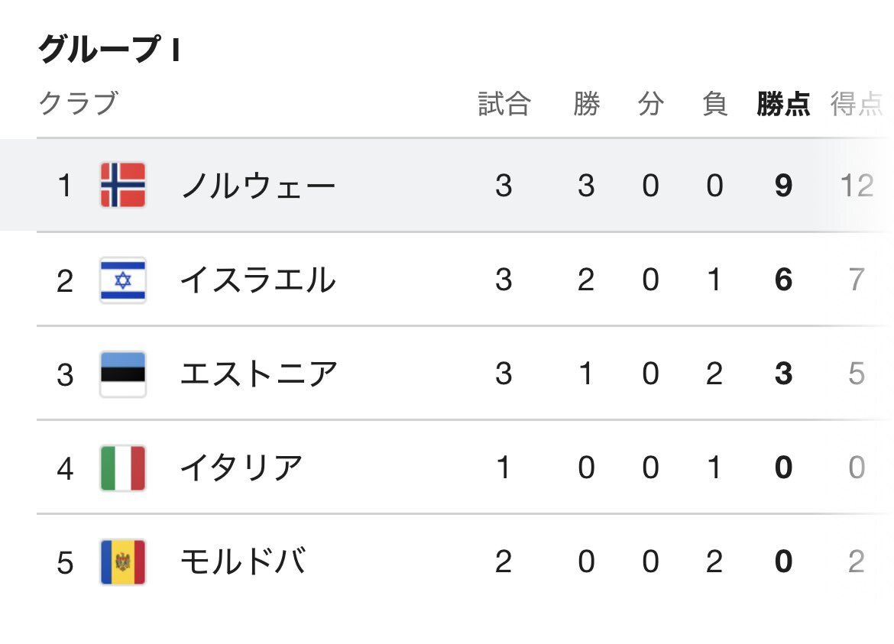Open the イタリア team page
Image resolution: width=894 pixels, height=644 pixels.
coord(241,468)
